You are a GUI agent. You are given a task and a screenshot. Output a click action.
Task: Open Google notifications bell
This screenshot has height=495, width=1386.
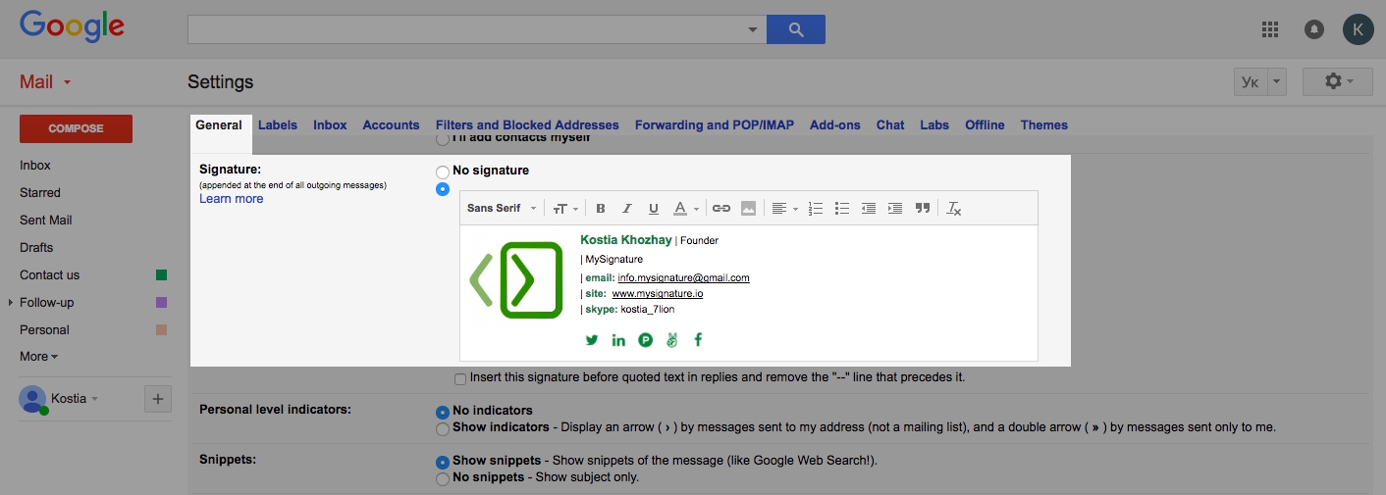[1313, 29]
